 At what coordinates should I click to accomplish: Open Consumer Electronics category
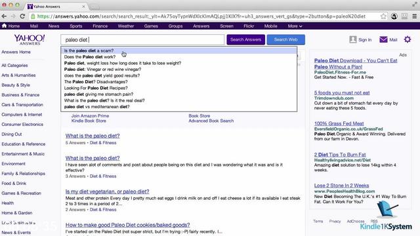tap(22, 125)
